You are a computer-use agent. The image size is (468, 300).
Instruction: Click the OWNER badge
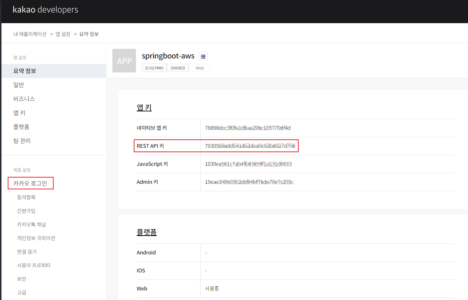[x=178, y=68]
